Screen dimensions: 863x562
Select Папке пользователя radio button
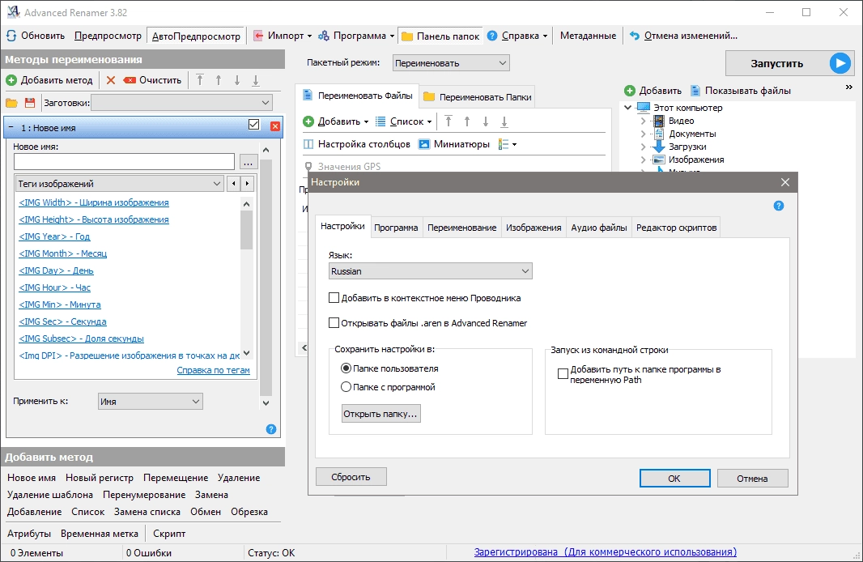pos(346,368)
